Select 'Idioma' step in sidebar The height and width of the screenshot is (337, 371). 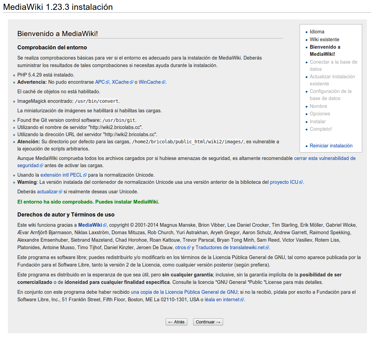click(317, 32)
